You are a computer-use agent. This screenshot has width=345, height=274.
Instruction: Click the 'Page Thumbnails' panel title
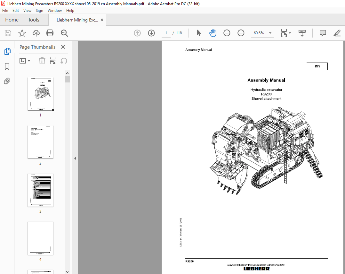37,47
